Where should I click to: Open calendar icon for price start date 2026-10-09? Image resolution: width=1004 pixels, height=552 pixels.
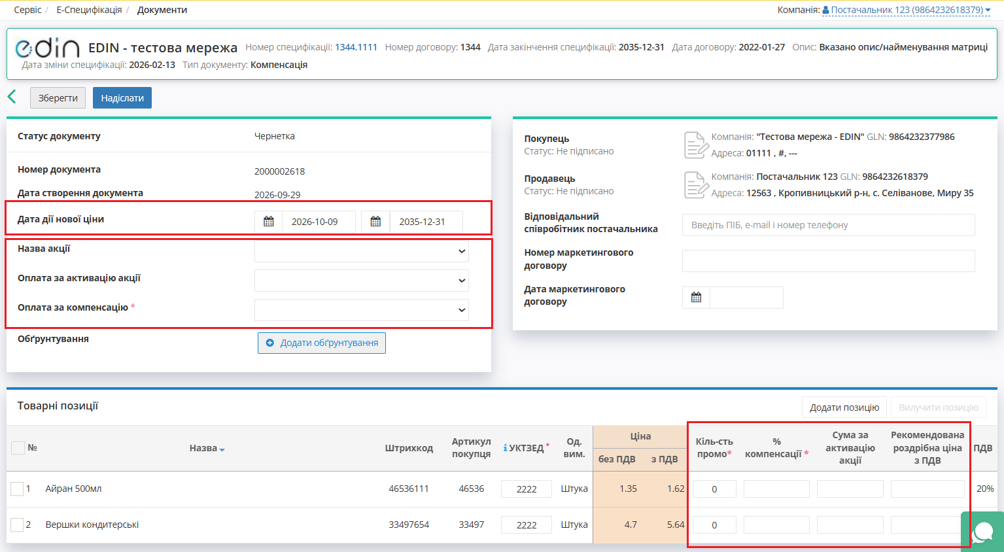click(268, 222)
